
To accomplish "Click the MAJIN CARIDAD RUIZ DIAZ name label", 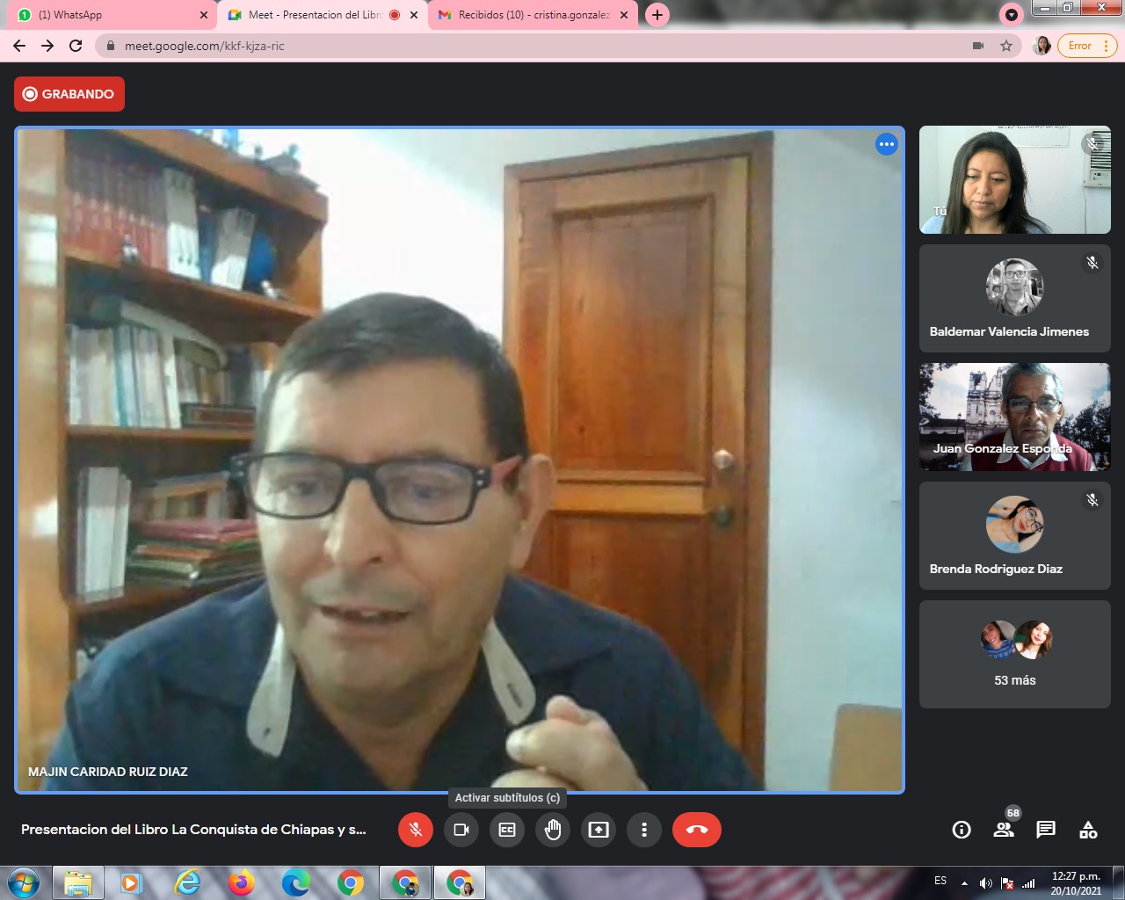I will (108, 772).
